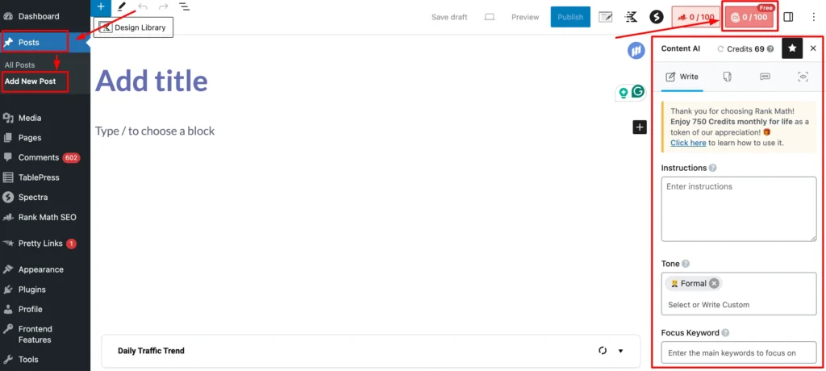Open the Tone help tooltip icon
This screenshot has width=826, height=371.
pyautogui.click(x=686, y=264)
